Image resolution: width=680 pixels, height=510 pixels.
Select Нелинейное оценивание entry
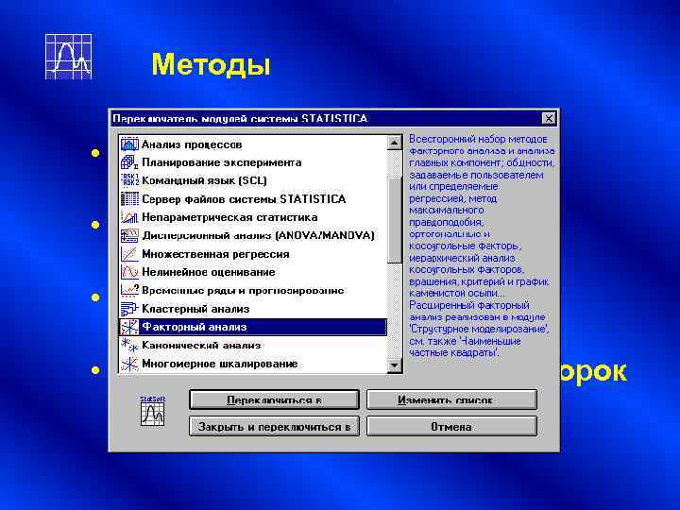(253, 272)
